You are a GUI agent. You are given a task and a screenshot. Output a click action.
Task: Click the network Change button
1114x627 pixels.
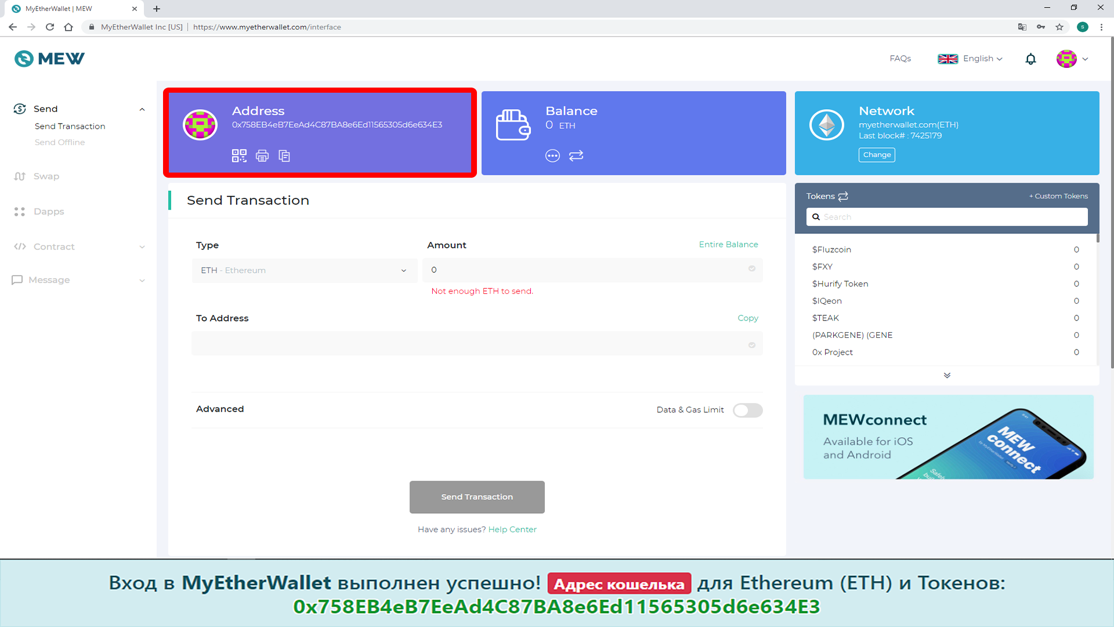[x=877, y=155]
